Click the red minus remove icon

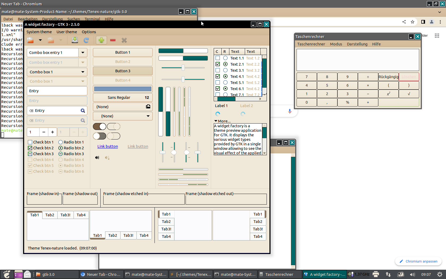click(113, 40)
